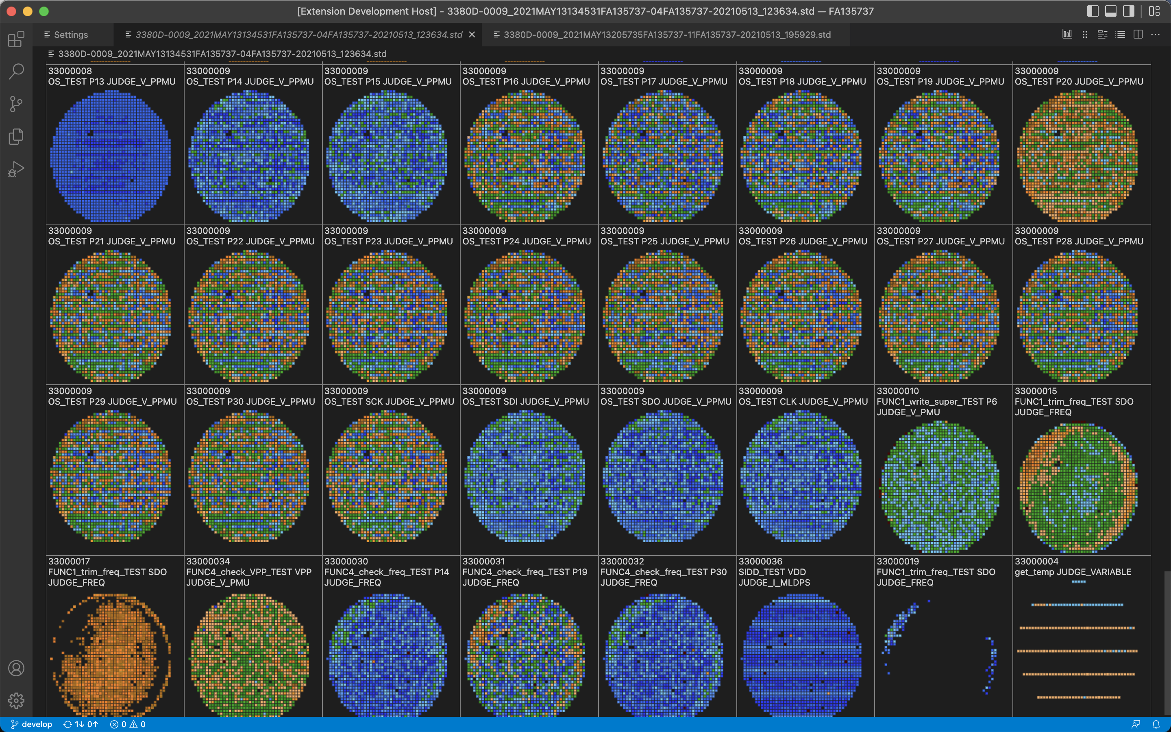Open the Extensions view in activity bar
This screenshot has height=732, width=1171.
tap(16, 39)
